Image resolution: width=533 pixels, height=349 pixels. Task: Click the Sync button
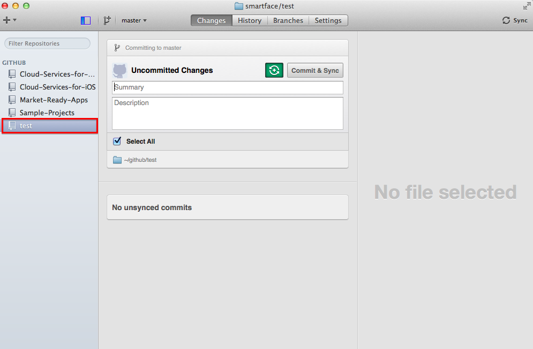click(515, 20)
